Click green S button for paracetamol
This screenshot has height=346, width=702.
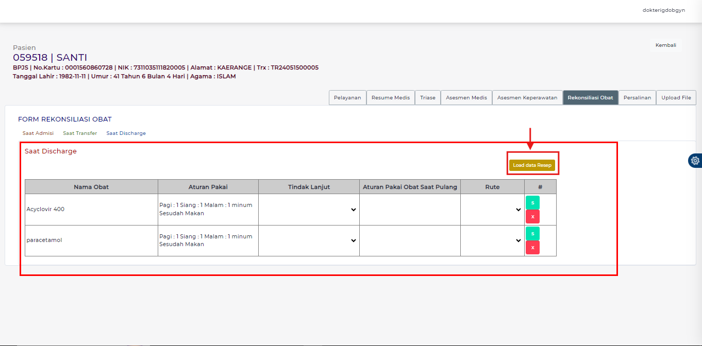tap(532, 234)
